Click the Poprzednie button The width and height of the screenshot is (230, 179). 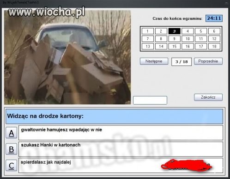coord(208,61)
